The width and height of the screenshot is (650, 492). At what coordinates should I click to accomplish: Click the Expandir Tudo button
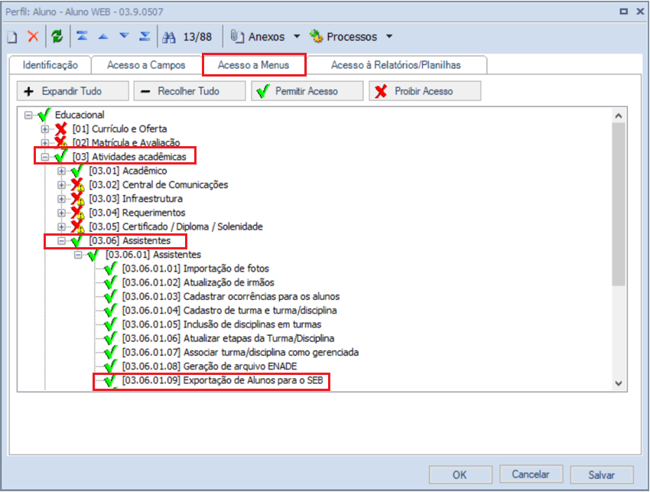tap(73, 91)
